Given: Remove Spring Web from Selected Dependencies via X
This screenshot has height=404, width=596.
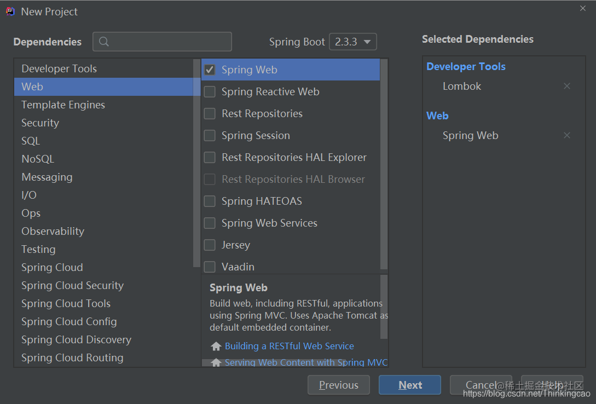Looking at the screenshot, I should [567, 135].
